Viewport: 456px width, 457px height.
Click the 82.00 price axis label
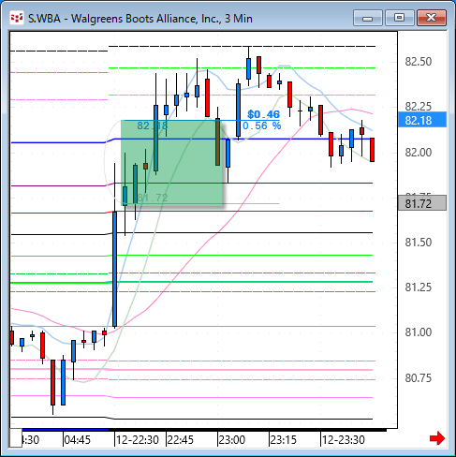[x=419, y=153]
